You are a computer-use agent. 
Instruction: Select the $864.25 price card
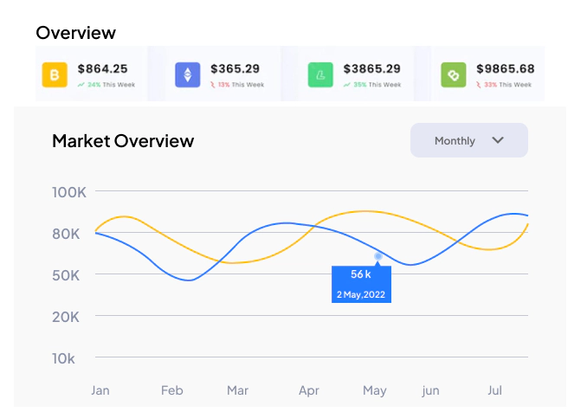click(89, 74)
